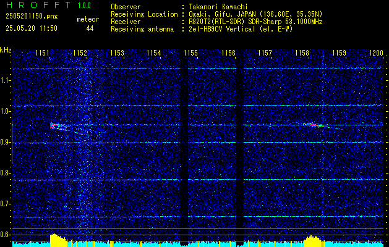The image size is (389, 247).
Task: Click the timestamp 25.05.20 11:50
Action: click(32, 28)
